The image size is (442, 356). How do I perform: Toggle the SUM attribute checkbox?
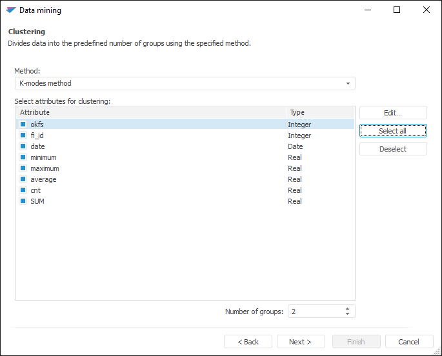click(23, 201)
